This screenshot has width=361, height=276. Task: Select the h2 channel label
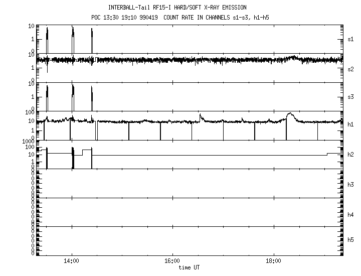click(351, 155)
